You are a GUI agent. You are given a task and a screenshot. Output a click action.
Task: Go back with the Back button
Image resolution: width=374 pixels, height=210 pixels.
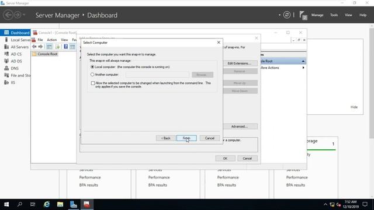coord(166,138)
